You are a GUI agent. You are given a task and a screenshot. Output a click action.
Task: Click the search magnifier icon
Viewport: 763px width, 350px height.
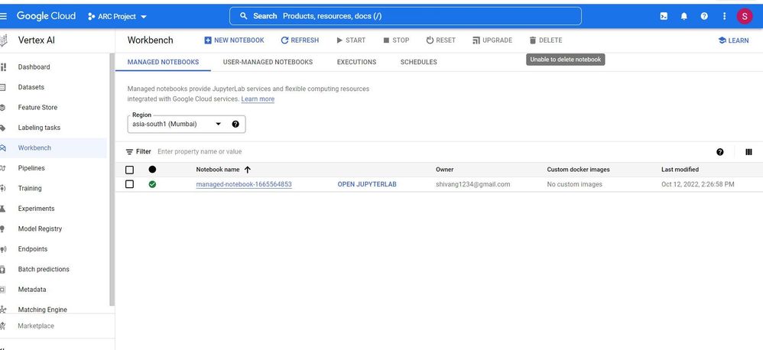pyautogui.click(x=244, y=16)
